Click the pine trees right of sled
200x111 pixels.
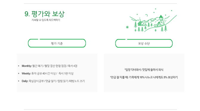click(164, 28)
